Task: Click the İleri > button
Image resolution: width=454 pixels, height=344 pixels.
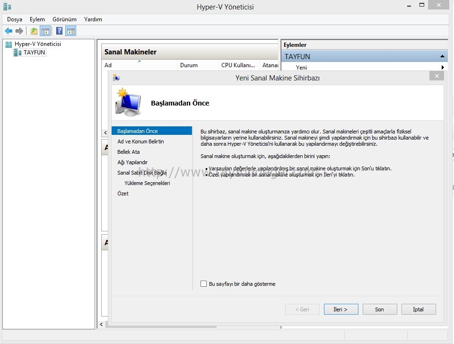Action: [341, 309]
